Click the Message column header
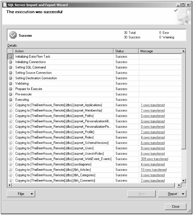Viewport: 193px width, 215px height. point(160,51)
